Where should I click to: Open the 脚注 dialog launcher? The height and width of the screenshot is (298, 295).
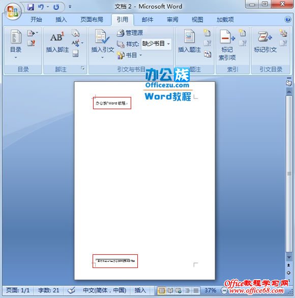coord(83,68)
